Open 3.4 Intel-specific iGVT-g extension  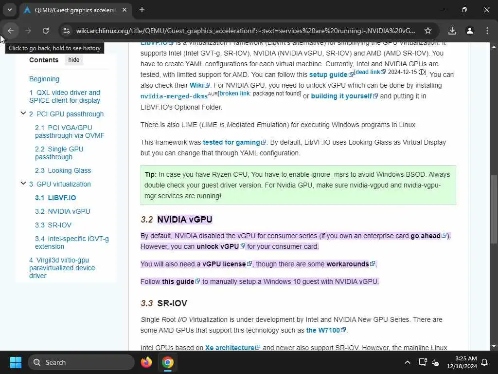click(72, 243)
